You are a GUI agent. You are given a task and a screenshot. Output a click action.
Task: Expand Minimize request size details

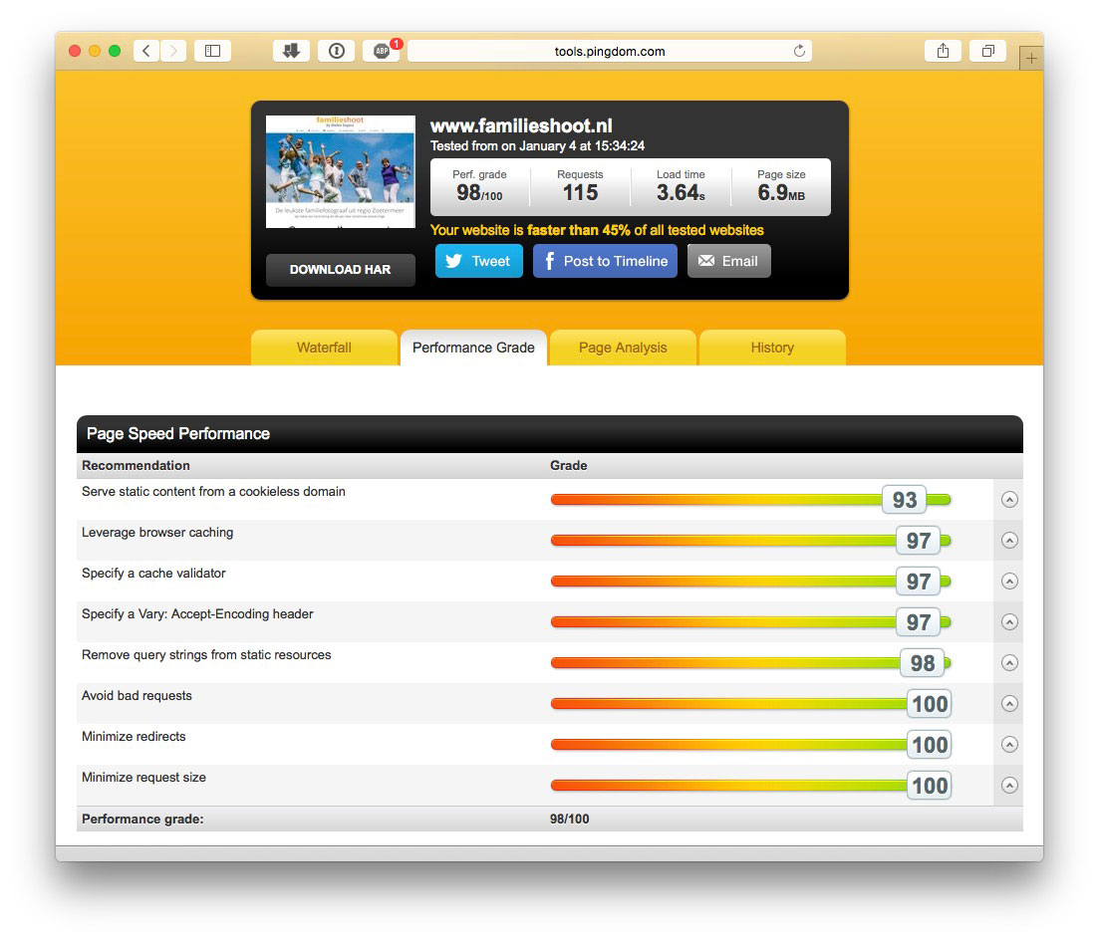coord(1009,786)
